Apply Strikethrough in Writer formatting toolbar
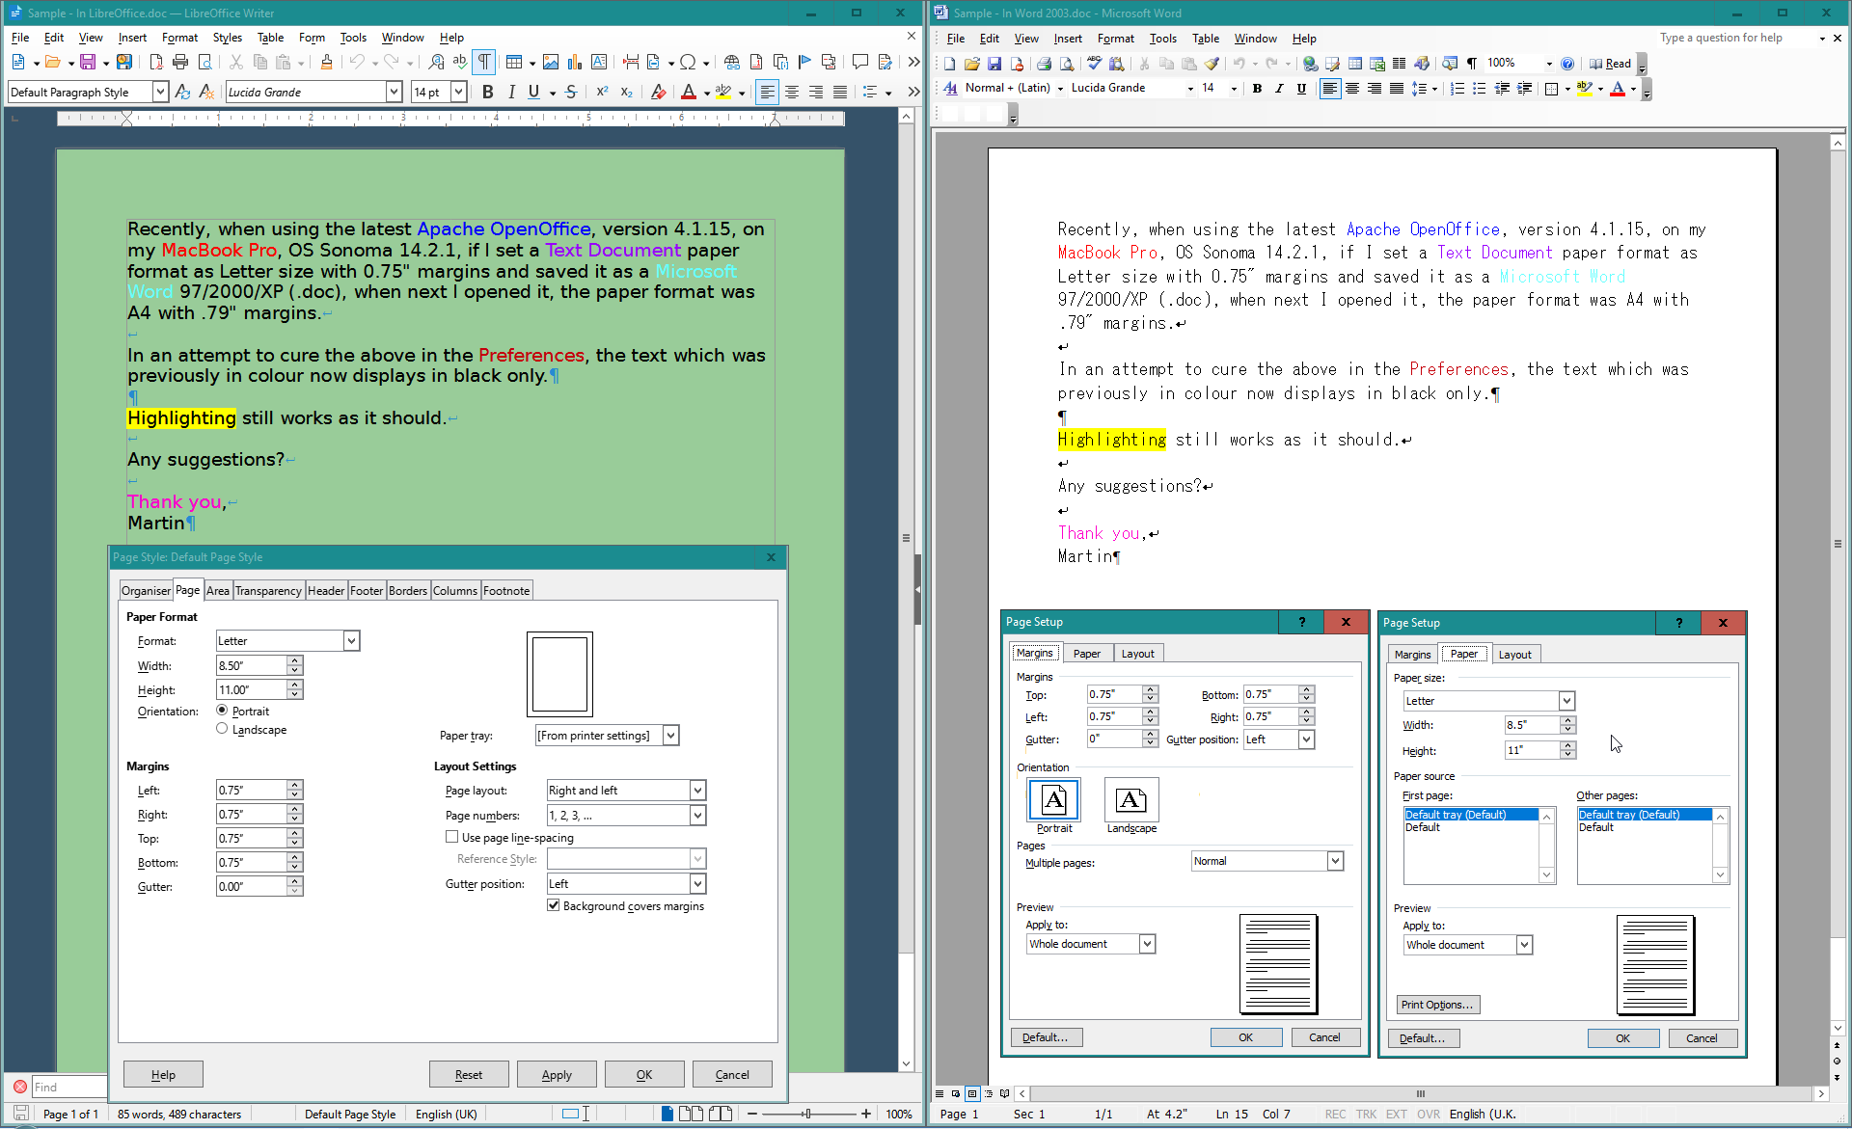1852x1129 pixels. [x=571, y=92]
